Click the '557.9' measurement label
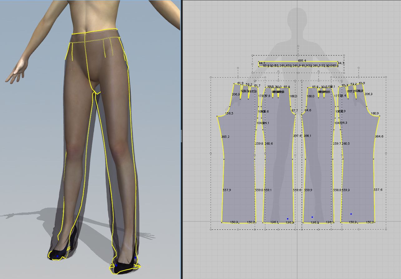Viewport: 401px width, 279px height. point(227,190)
